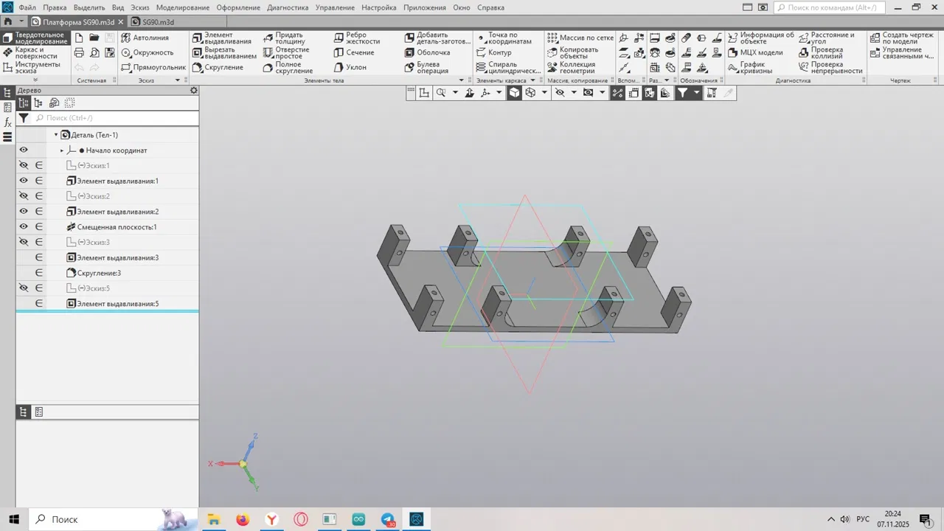Screen dimensions: 944x531
Task: Hide Элемент выдавливания:1 via eye icon
Action: click(x=24, y=181)
